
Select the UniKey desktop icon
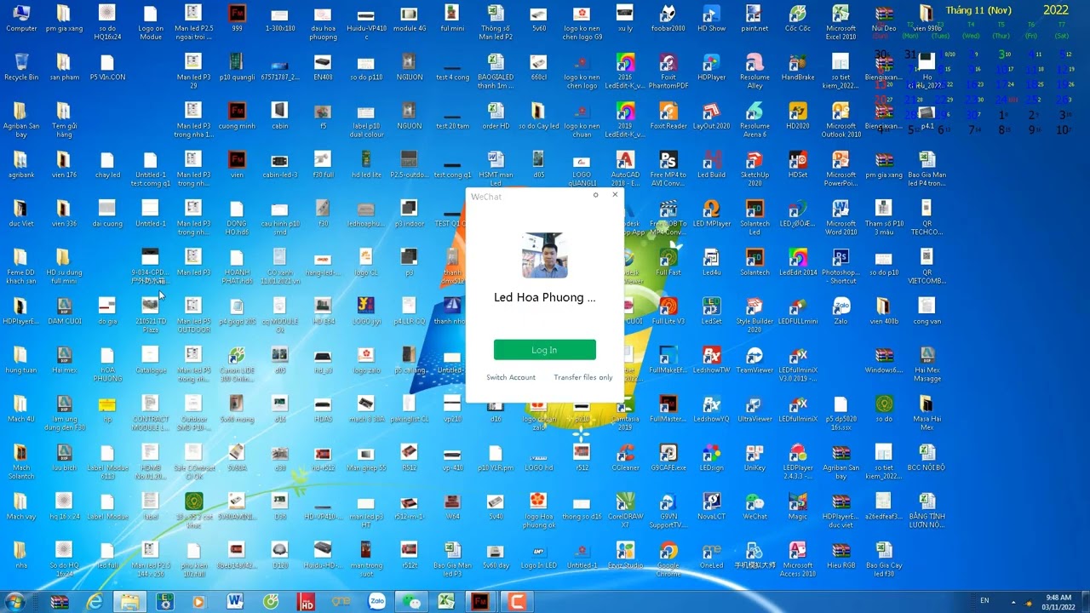(x=754, y=457)
